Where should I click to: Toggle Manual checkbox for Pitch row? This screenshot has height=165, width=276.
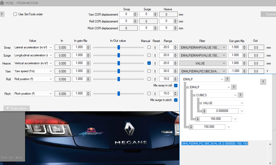click(x=149, y=93)
